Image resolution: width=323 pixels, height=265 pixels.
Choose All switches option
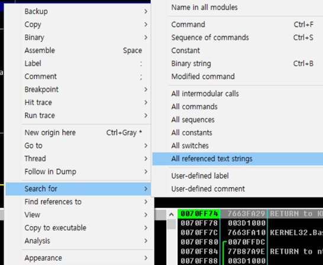point(238,146)
